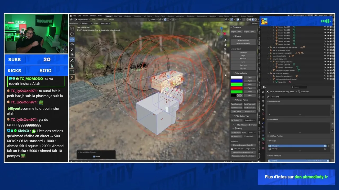Image resolution: width=339 pixels, height=190 pixels.
Task: Expand Bound Box.638 in the outliner
Action: point(274,30)
